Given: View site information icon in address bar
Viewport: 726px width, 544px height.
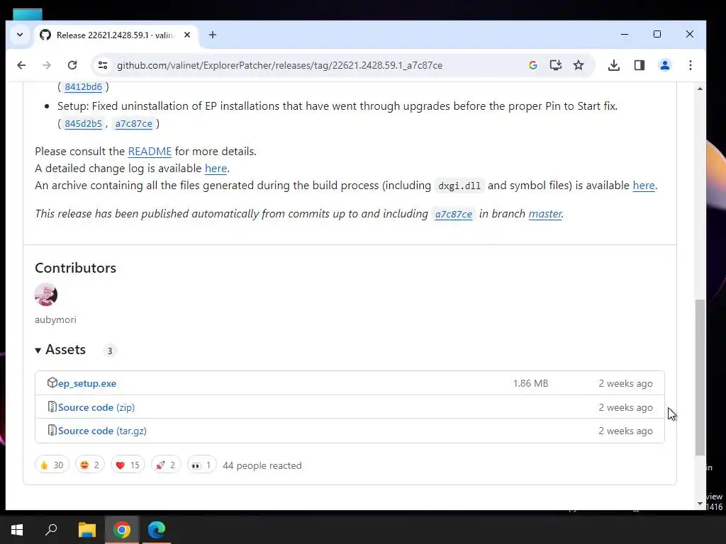Looking at the screenshot, I should [103, 65].
